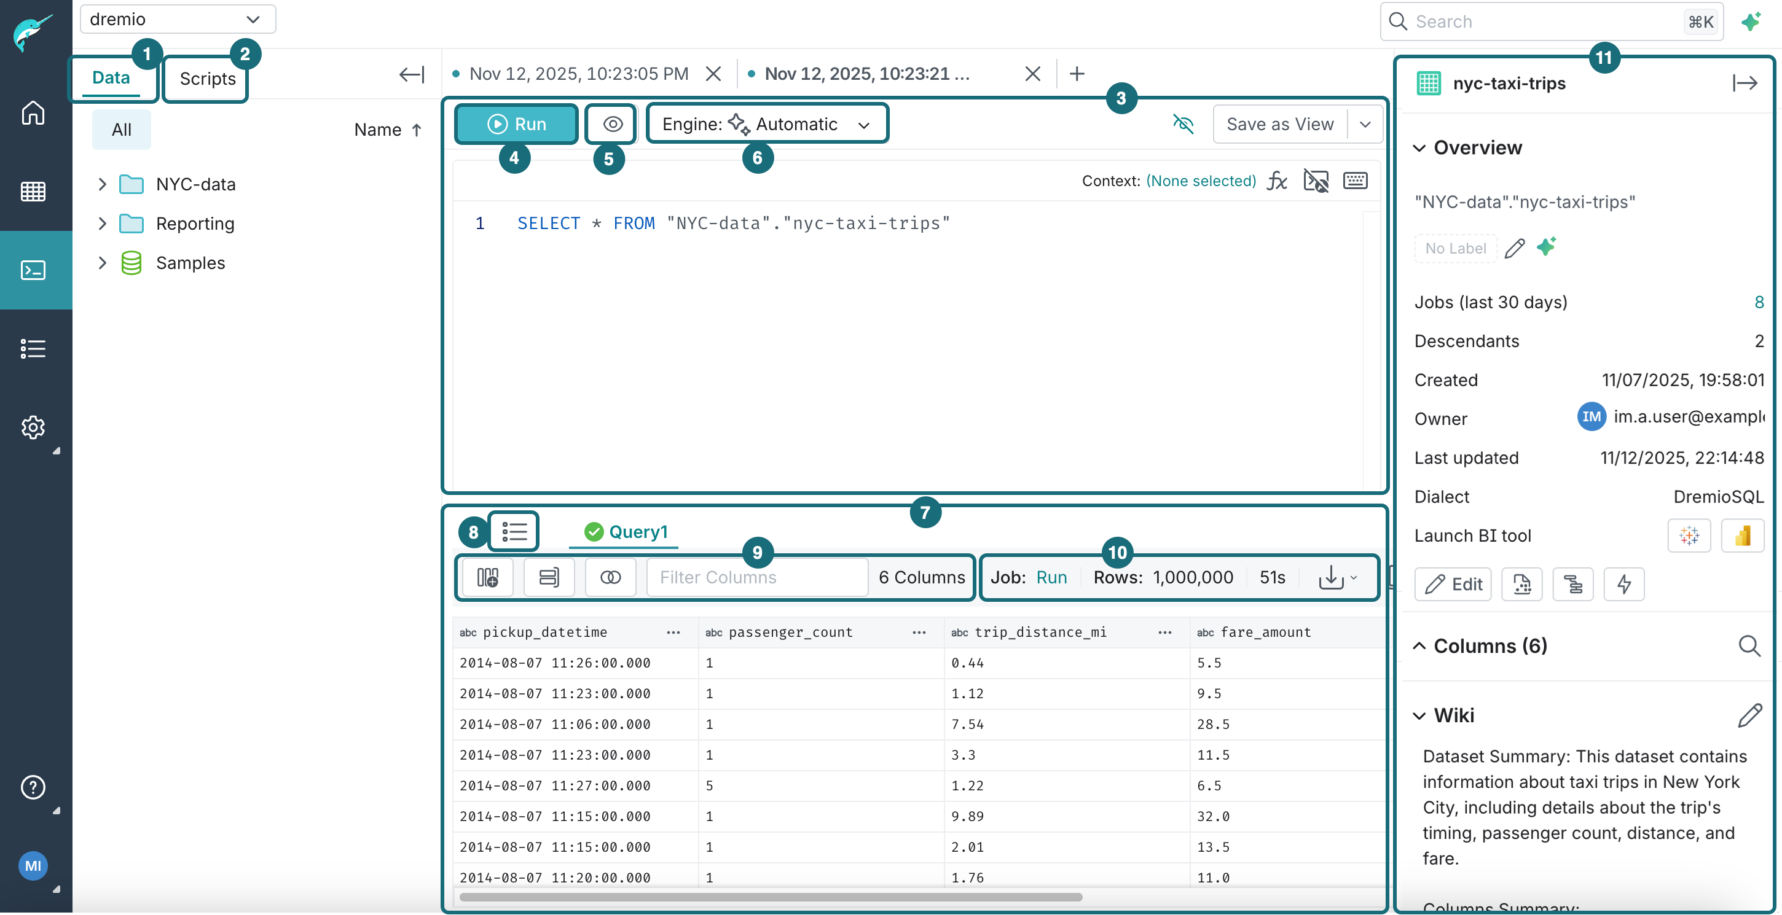Click the Edit button in nyc-taxi-trips panel

click(1453, 584)
